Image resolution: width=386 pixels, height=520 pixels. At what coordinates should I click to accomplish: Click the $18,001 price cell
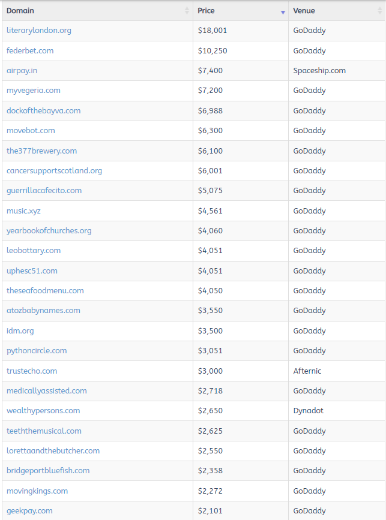point(213,31)
